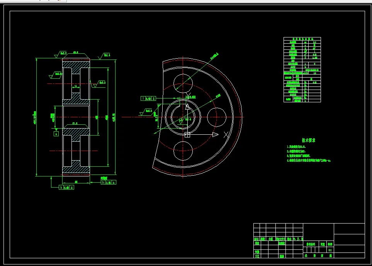Click the UCS Y-axis arrowhead

point(187,107)
